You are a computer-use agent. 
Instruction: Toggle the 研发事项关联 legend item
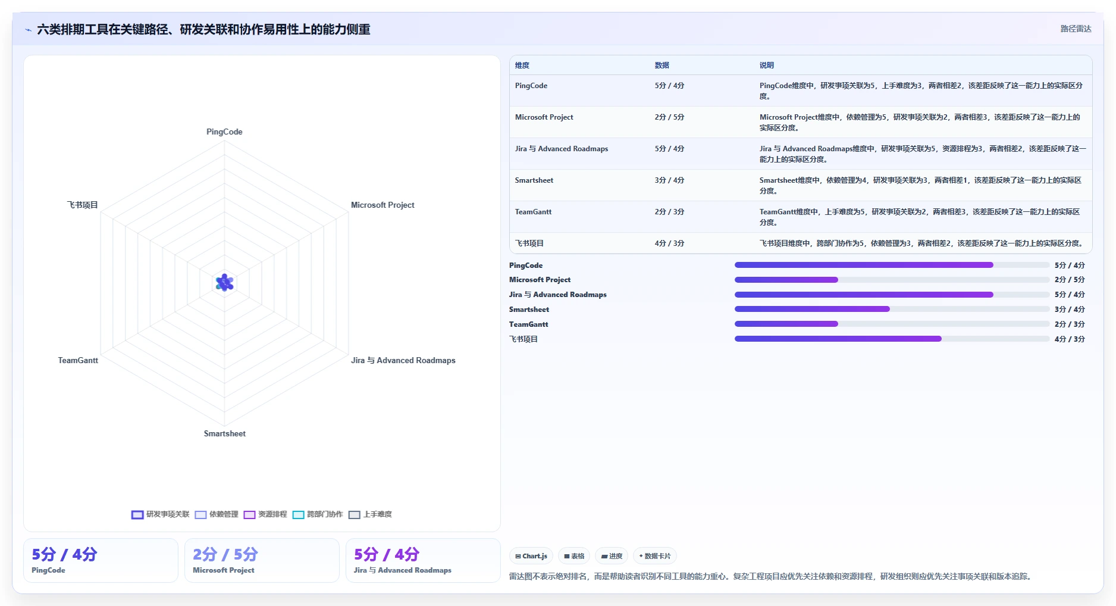coord(161,514)
